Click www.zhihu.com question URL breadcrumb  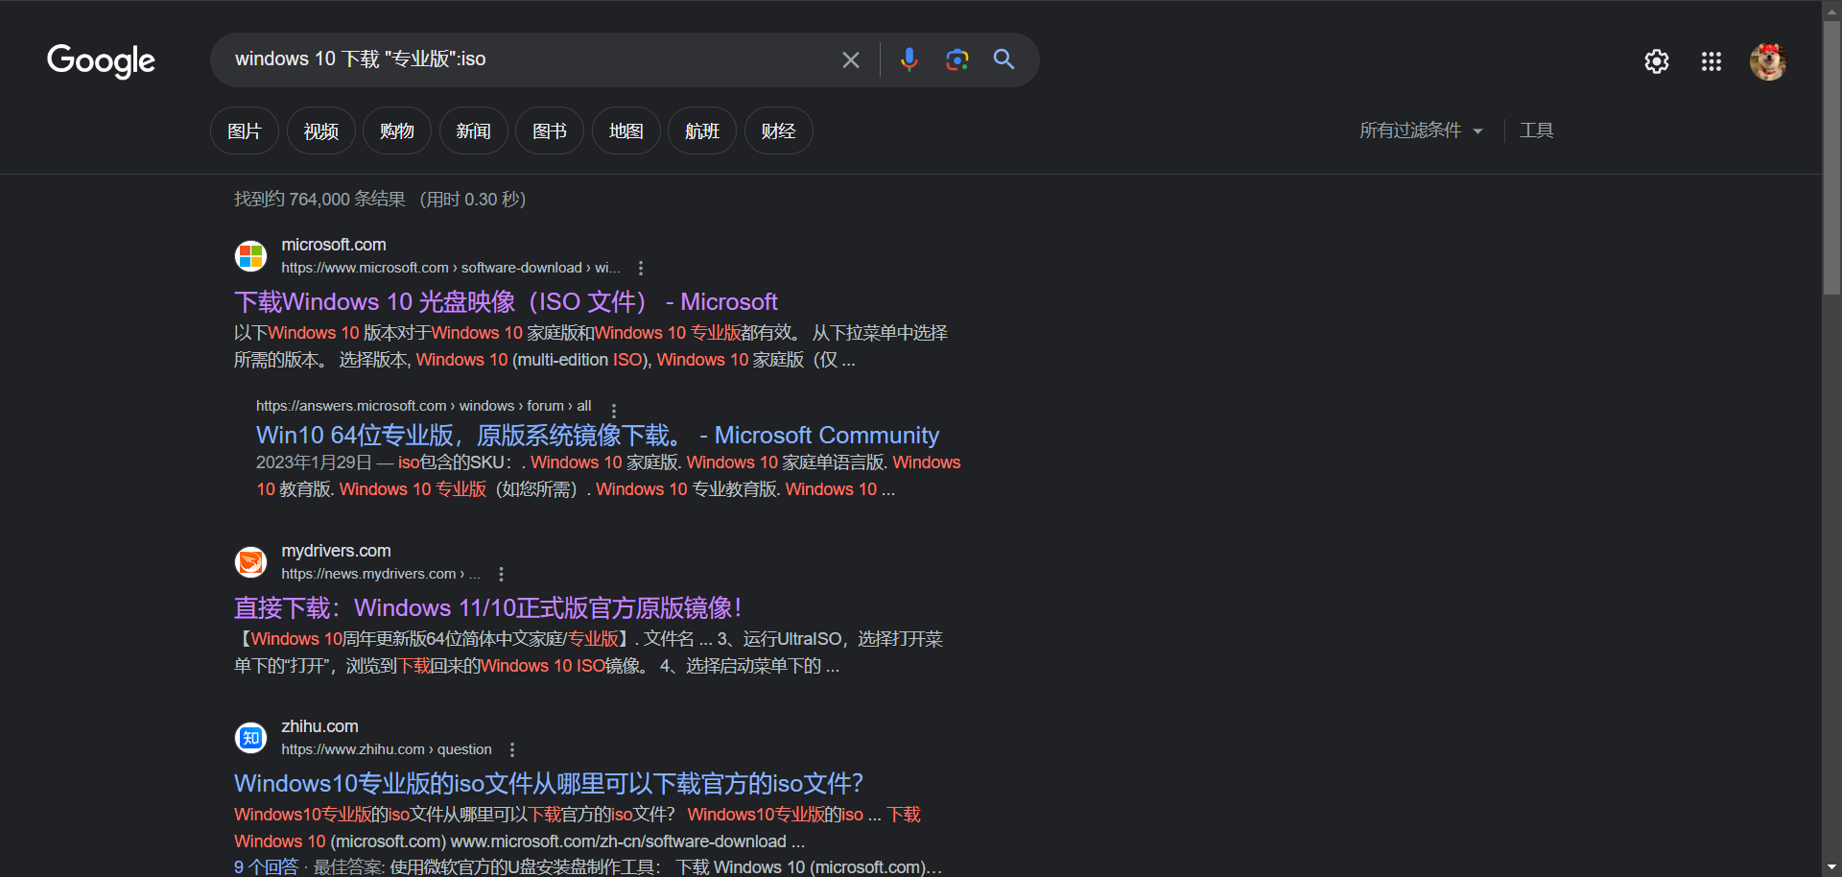point(387,749)
